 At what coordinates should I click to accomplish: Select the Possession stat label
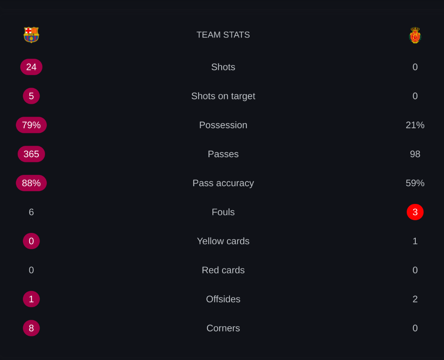point(223,125)
